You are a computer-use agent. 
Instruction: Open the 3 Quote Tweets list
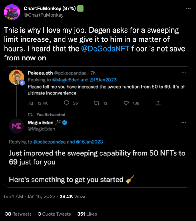54,214
